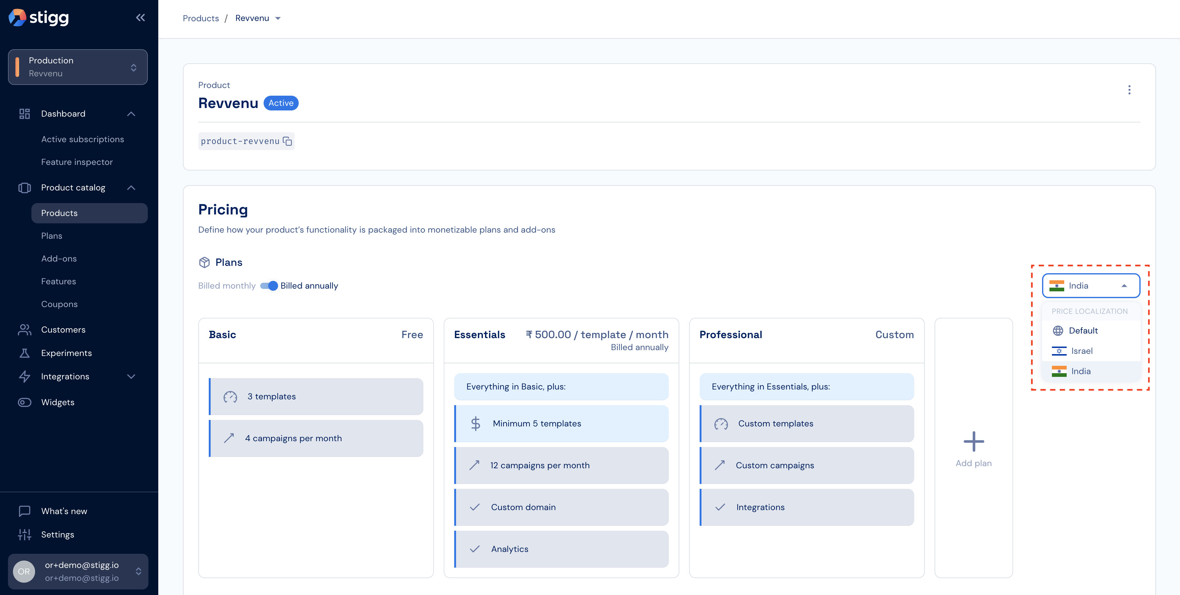Click the Billed monthly label
The image size is (1180, 595).
[227, 286]
